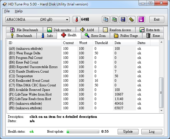
Task: Switch to the Folder Usage tab
Action: [x=126, y=36]
